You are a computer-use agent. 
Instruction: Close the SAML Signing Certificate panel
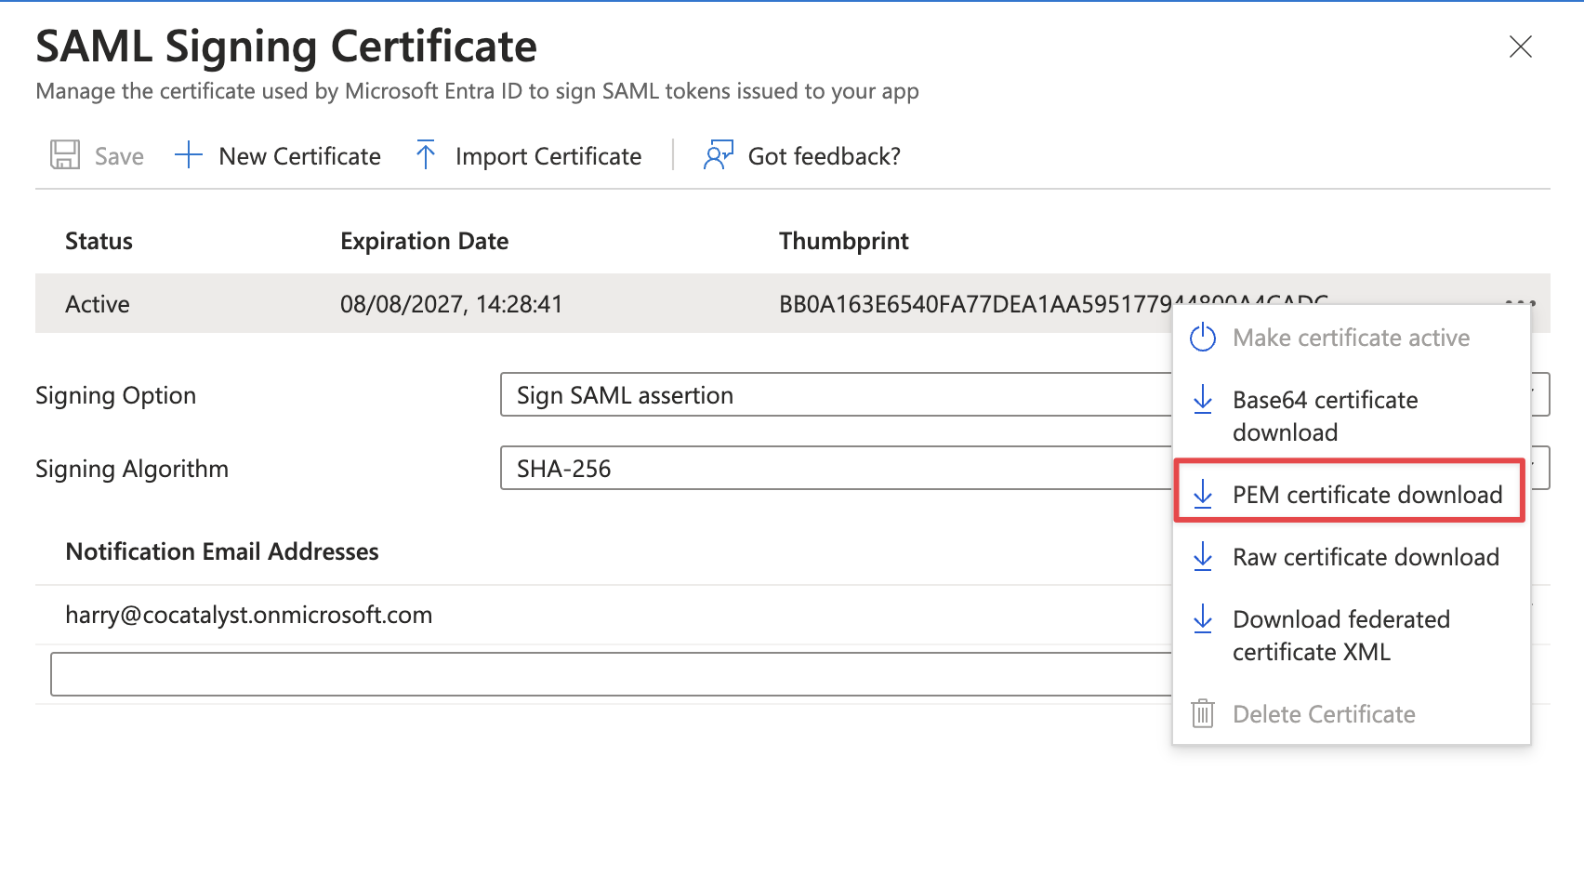point(1520,46)
